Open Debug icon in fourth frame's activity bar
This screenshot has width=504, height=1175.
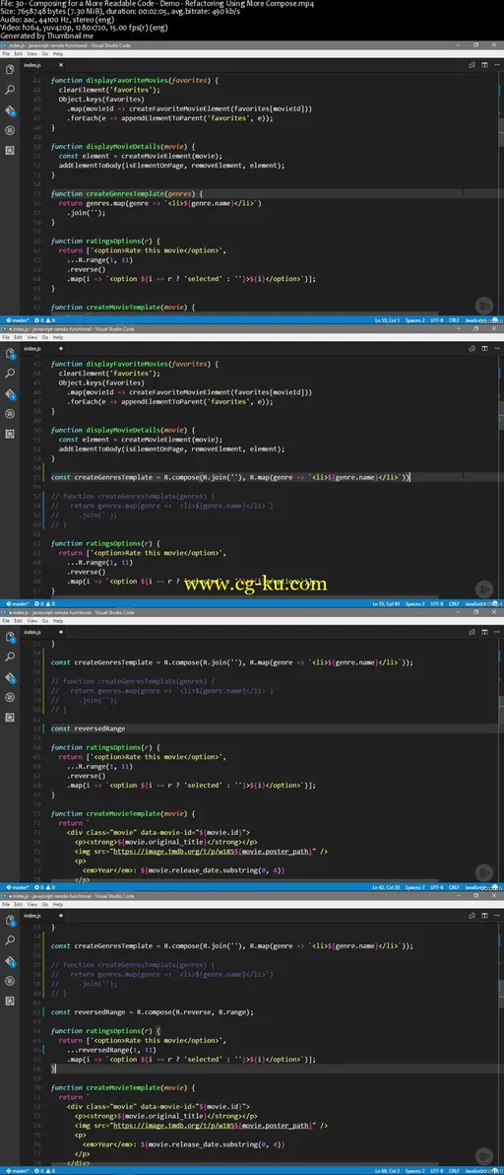tap(10, 980)
